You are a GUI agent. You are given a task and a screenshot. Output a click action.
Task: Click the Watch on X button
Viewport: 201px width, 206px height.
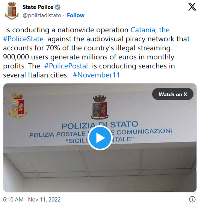[173, 94]
